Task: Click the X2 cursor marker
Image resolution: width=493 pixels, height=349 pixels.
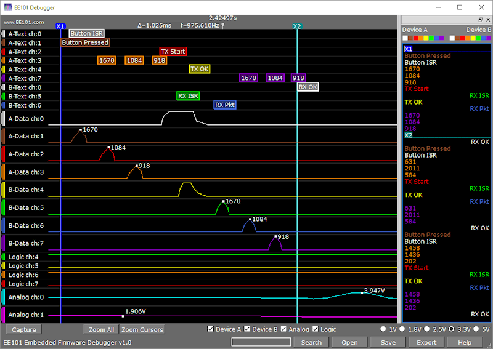Action: tap(297, 26)
